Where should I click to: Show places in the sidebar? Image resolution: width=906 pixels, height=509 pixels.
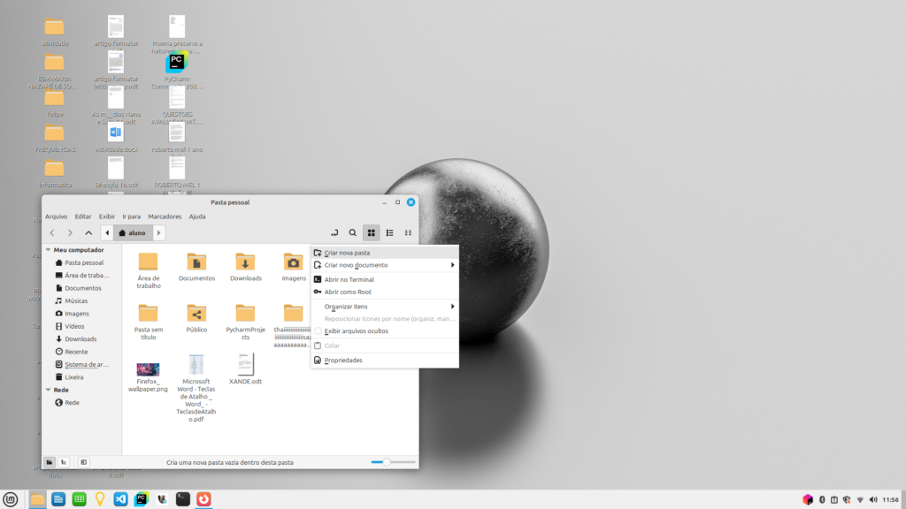point(50,462)
